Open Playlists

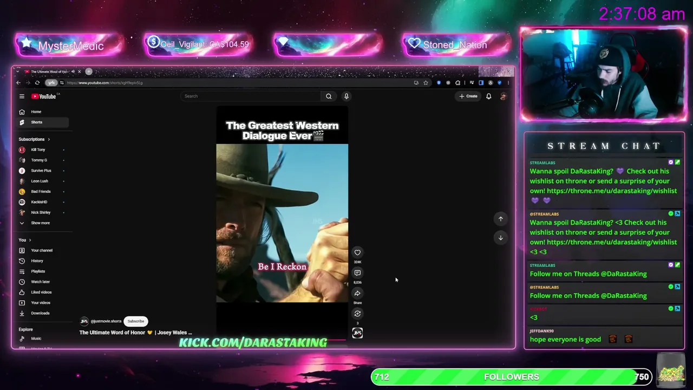coord(42,271)
